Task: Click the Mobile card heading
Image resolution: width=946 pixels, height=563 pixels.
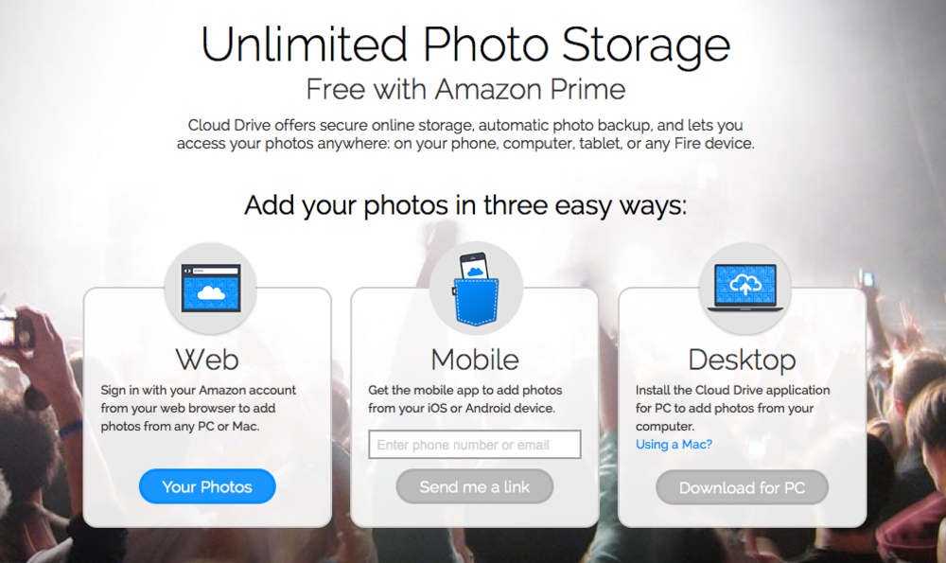Action: [x=475, y=360]
